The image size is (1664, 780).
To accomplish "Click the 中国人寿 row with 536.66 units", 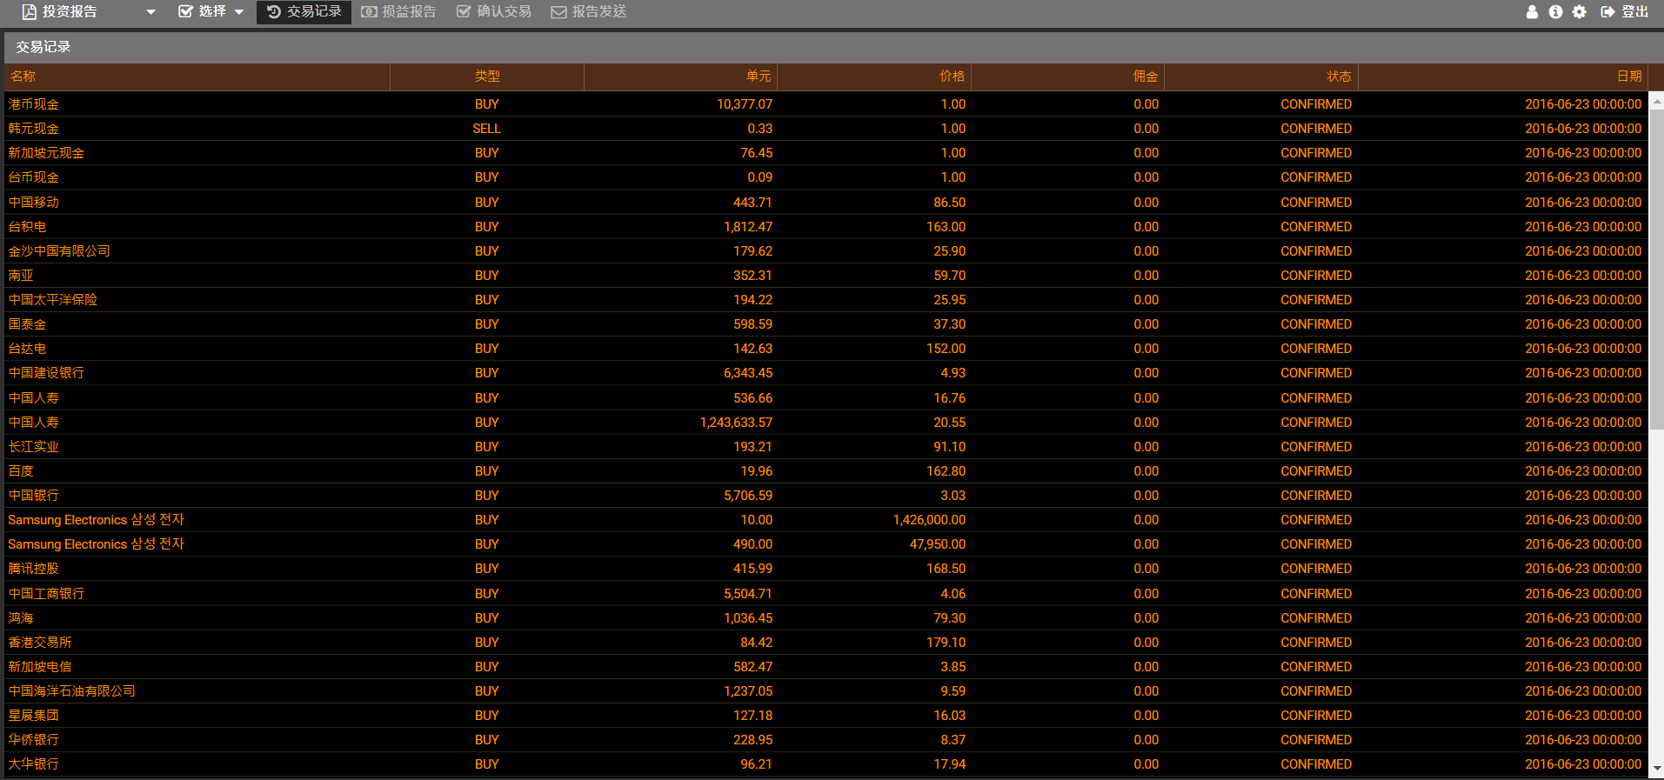I will click(826, 398).
